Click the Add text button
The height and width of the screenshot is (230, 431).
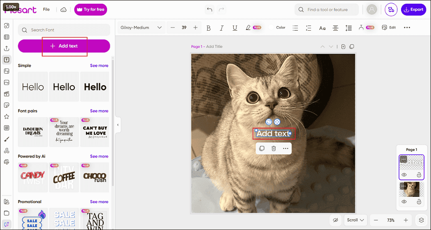[64, 46]
